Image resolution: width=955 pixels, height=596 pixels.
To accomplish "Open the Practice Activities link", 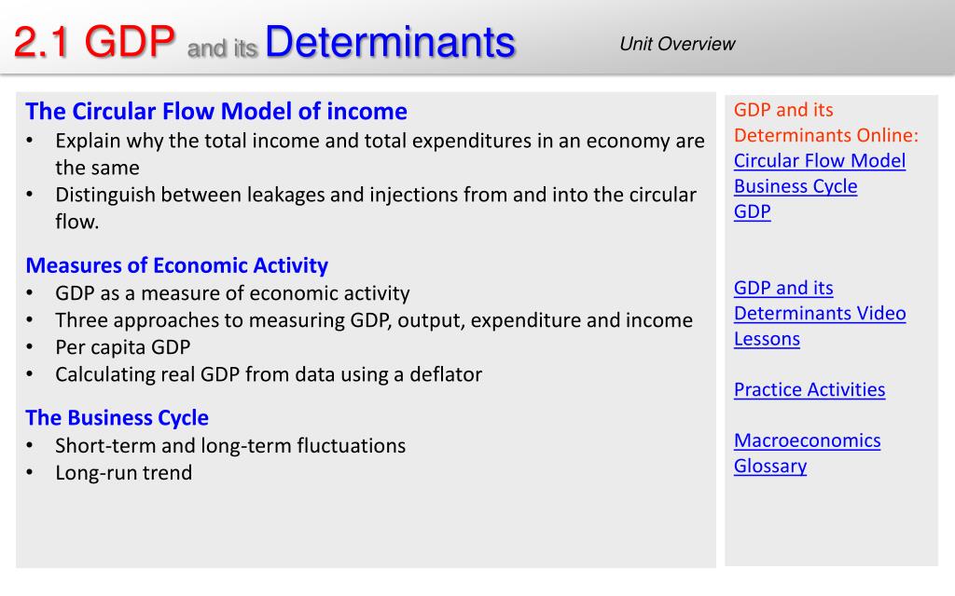I will [810, 389].
